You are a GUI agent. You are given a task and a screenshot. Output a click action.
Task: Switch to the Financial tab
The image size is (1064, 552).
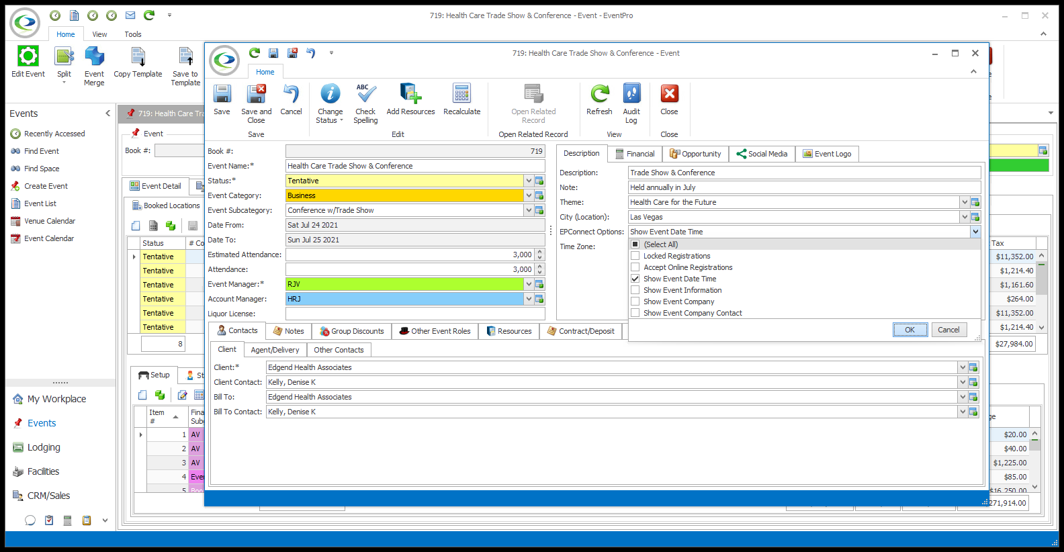tap(635, 154)
